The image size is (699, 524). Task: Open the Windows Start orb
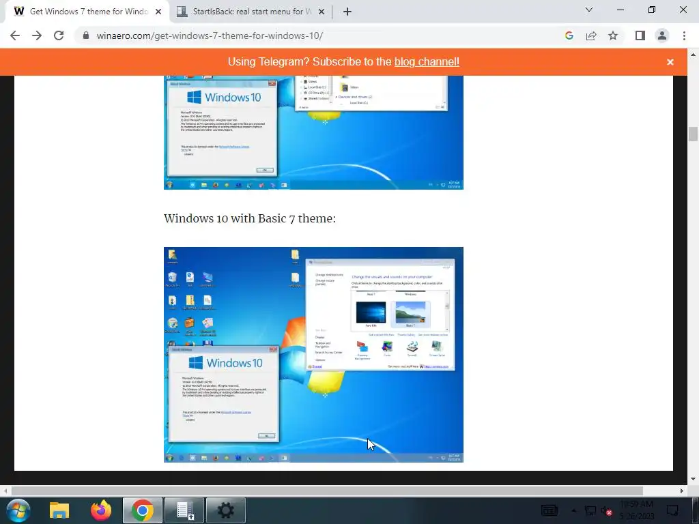18,510
